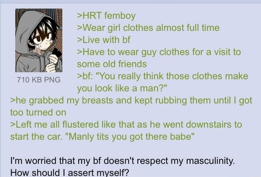The width and height of the screenshot is (261, 177).
Task: Click the "Have to wear guy clothes" line
Action: pos(159,52)
